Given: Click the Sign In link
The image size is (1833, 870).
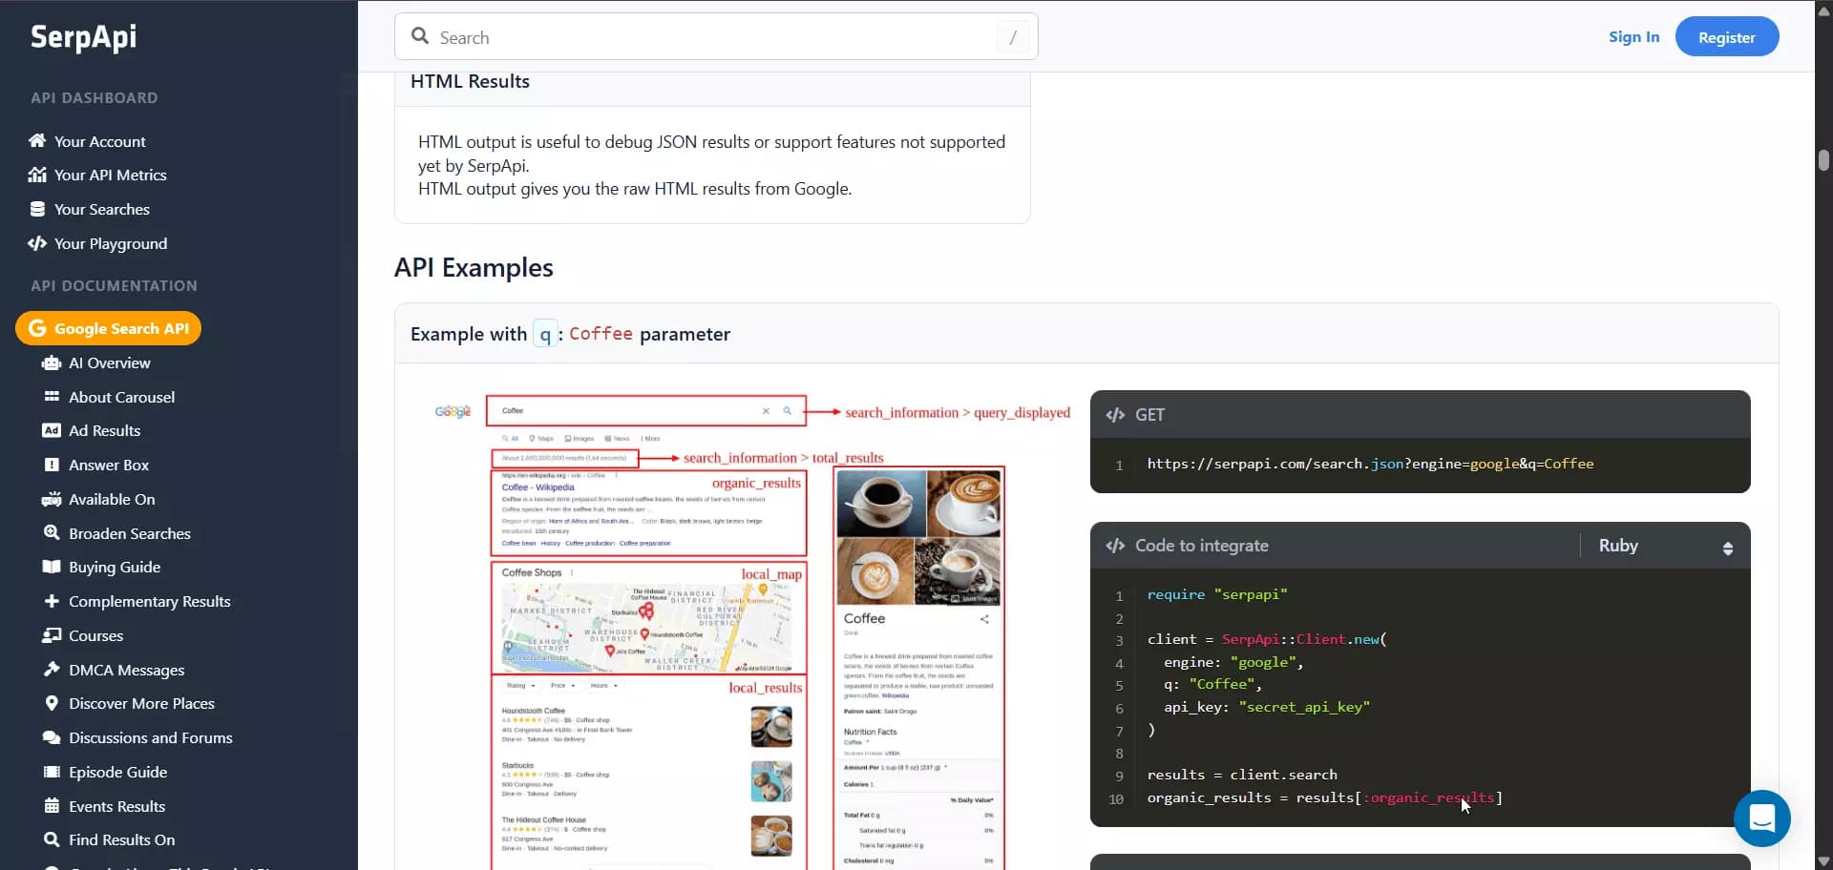Looking at the screenshot, I should pos(1634,36).
